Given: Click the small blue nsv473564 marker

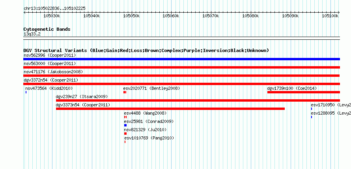Looking at the screenshot, I should pos(26,92).
